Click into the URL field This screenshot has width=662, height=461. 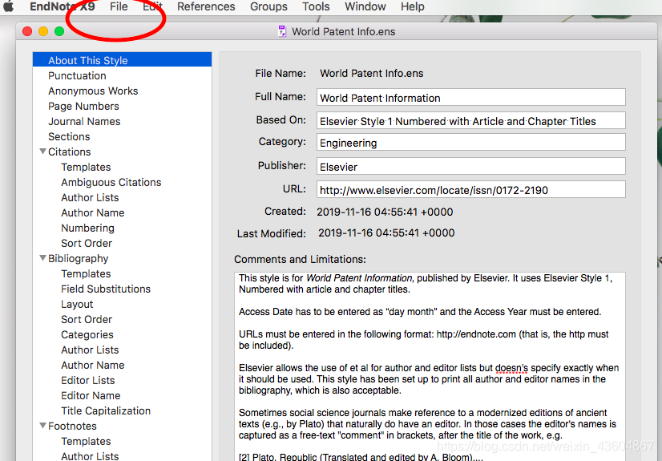coord(470,189)
